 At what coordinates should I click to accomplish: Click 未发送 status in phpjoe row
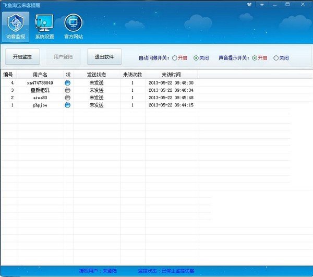[97, 105]
